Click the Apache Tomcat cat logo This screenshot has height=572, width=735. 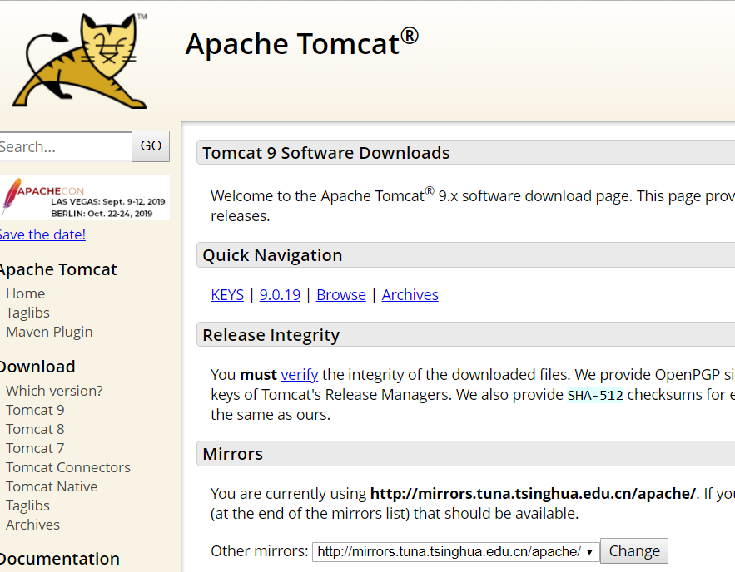point(80,61)
